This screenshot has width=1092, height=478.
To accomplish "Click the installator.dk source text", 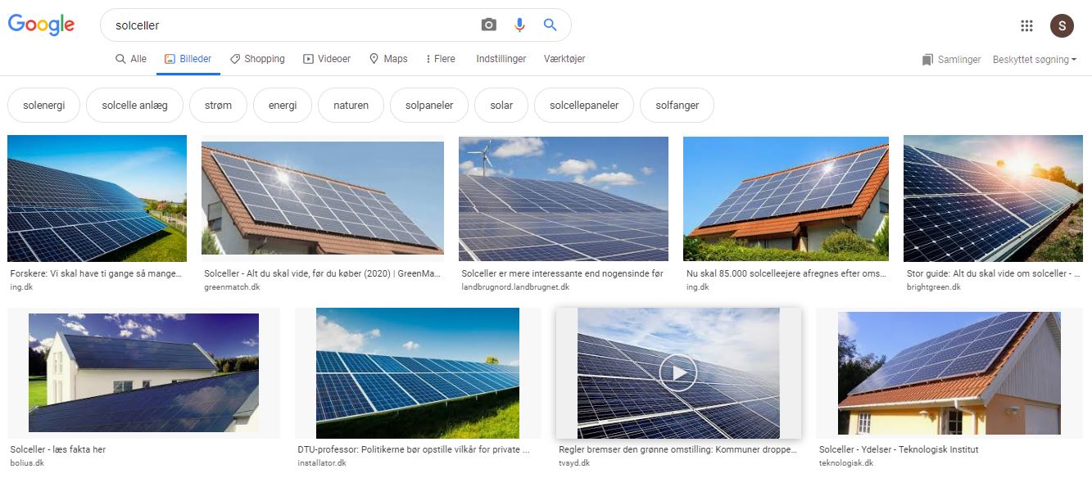I will pyautogui.click(x=322, y=463).
